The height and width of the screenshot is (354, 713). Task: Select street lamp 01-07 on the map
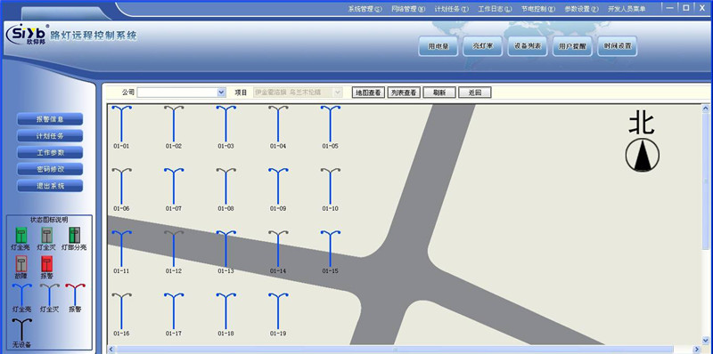pyautogui.click(x=174, y=186)
